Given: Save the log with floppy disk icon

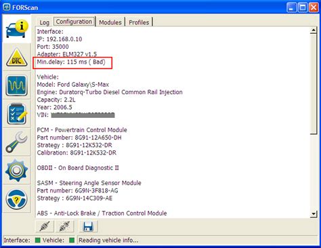Looking at the screenshot, I should [x=88, y=226].
